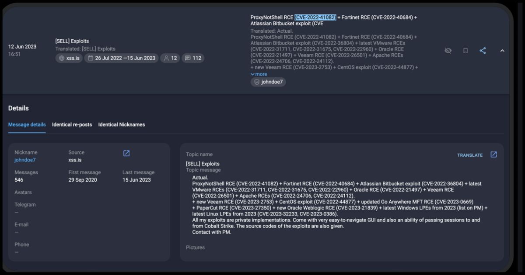The image size is (525, 275).
Task: Click the share icon for this message
Action: pyautogui.click(x=483, y=51)
